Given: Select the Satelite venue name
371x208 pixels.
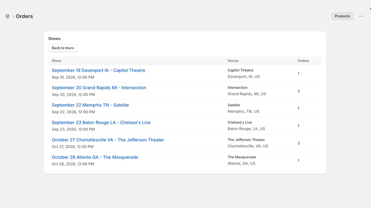Looking at the screenshot, I should click(234, 105).
